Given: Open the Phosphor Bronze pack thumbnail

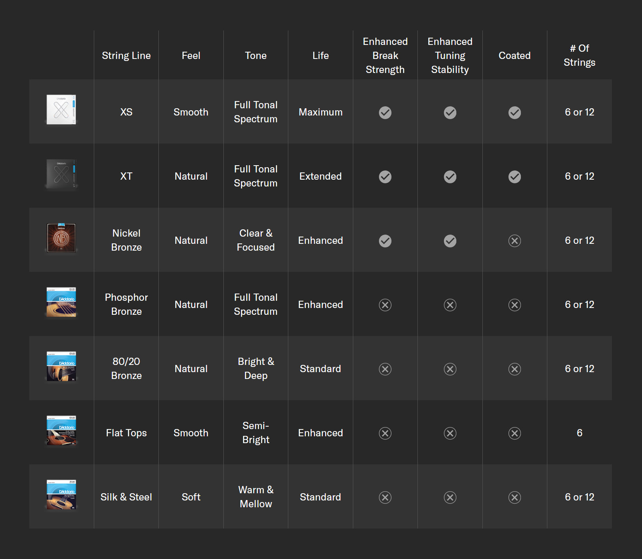Looking at the screenshot, I should click(61, 302).
